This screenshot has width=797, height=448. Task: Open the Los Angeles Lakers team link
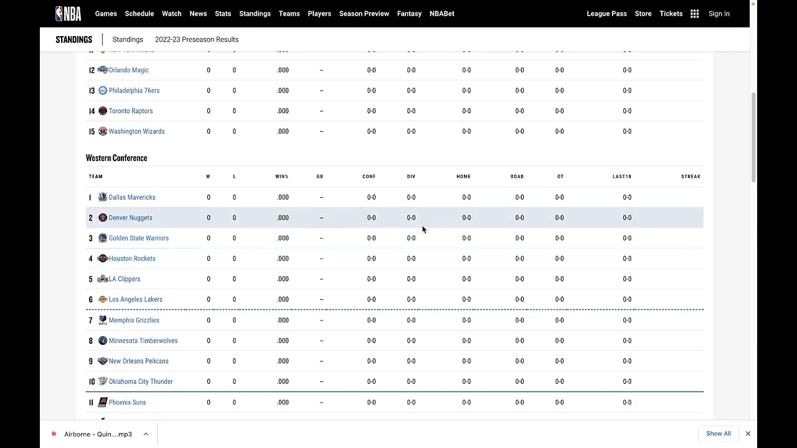pos(135,299)
